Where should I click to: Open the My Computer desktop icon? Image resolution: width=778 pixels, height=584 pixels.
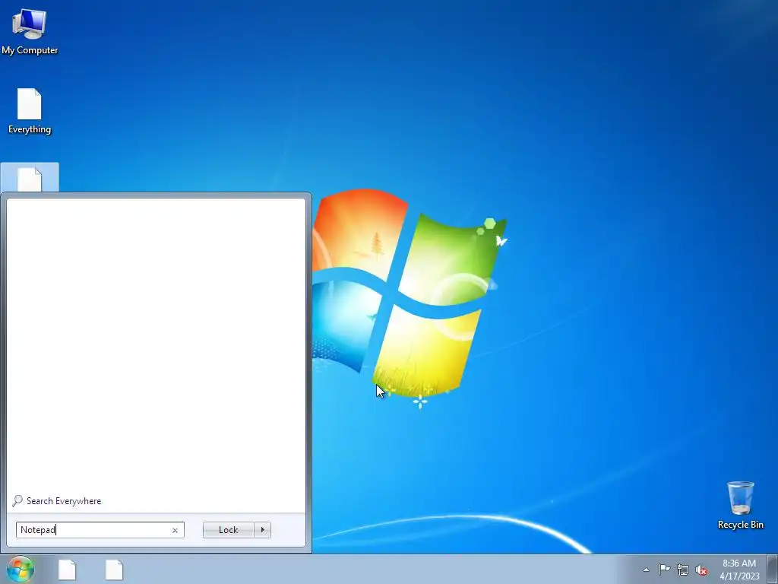[x=30, y=31]
